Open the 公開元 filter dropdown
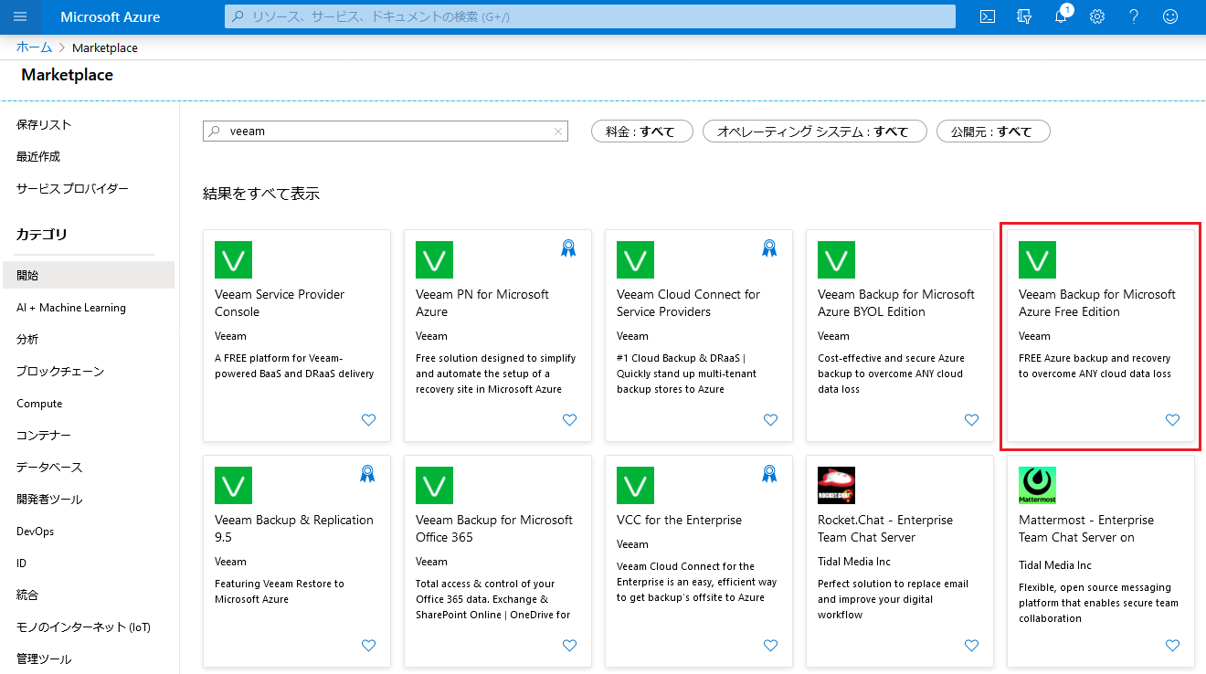The image size is (1206, 674). (993, 132)
